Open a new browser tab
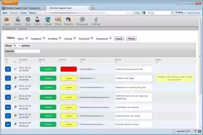Image resolution: width=203 pixels, height=135 pixels. [93, 8]
